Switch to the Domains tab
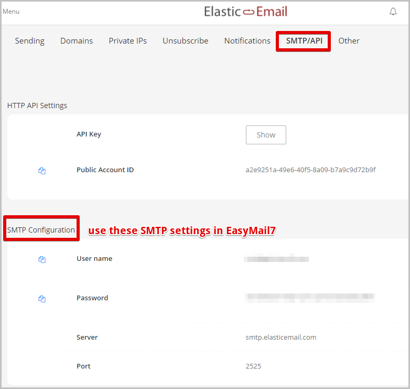This screenshot has height=389, width=410. pos(77,41)
